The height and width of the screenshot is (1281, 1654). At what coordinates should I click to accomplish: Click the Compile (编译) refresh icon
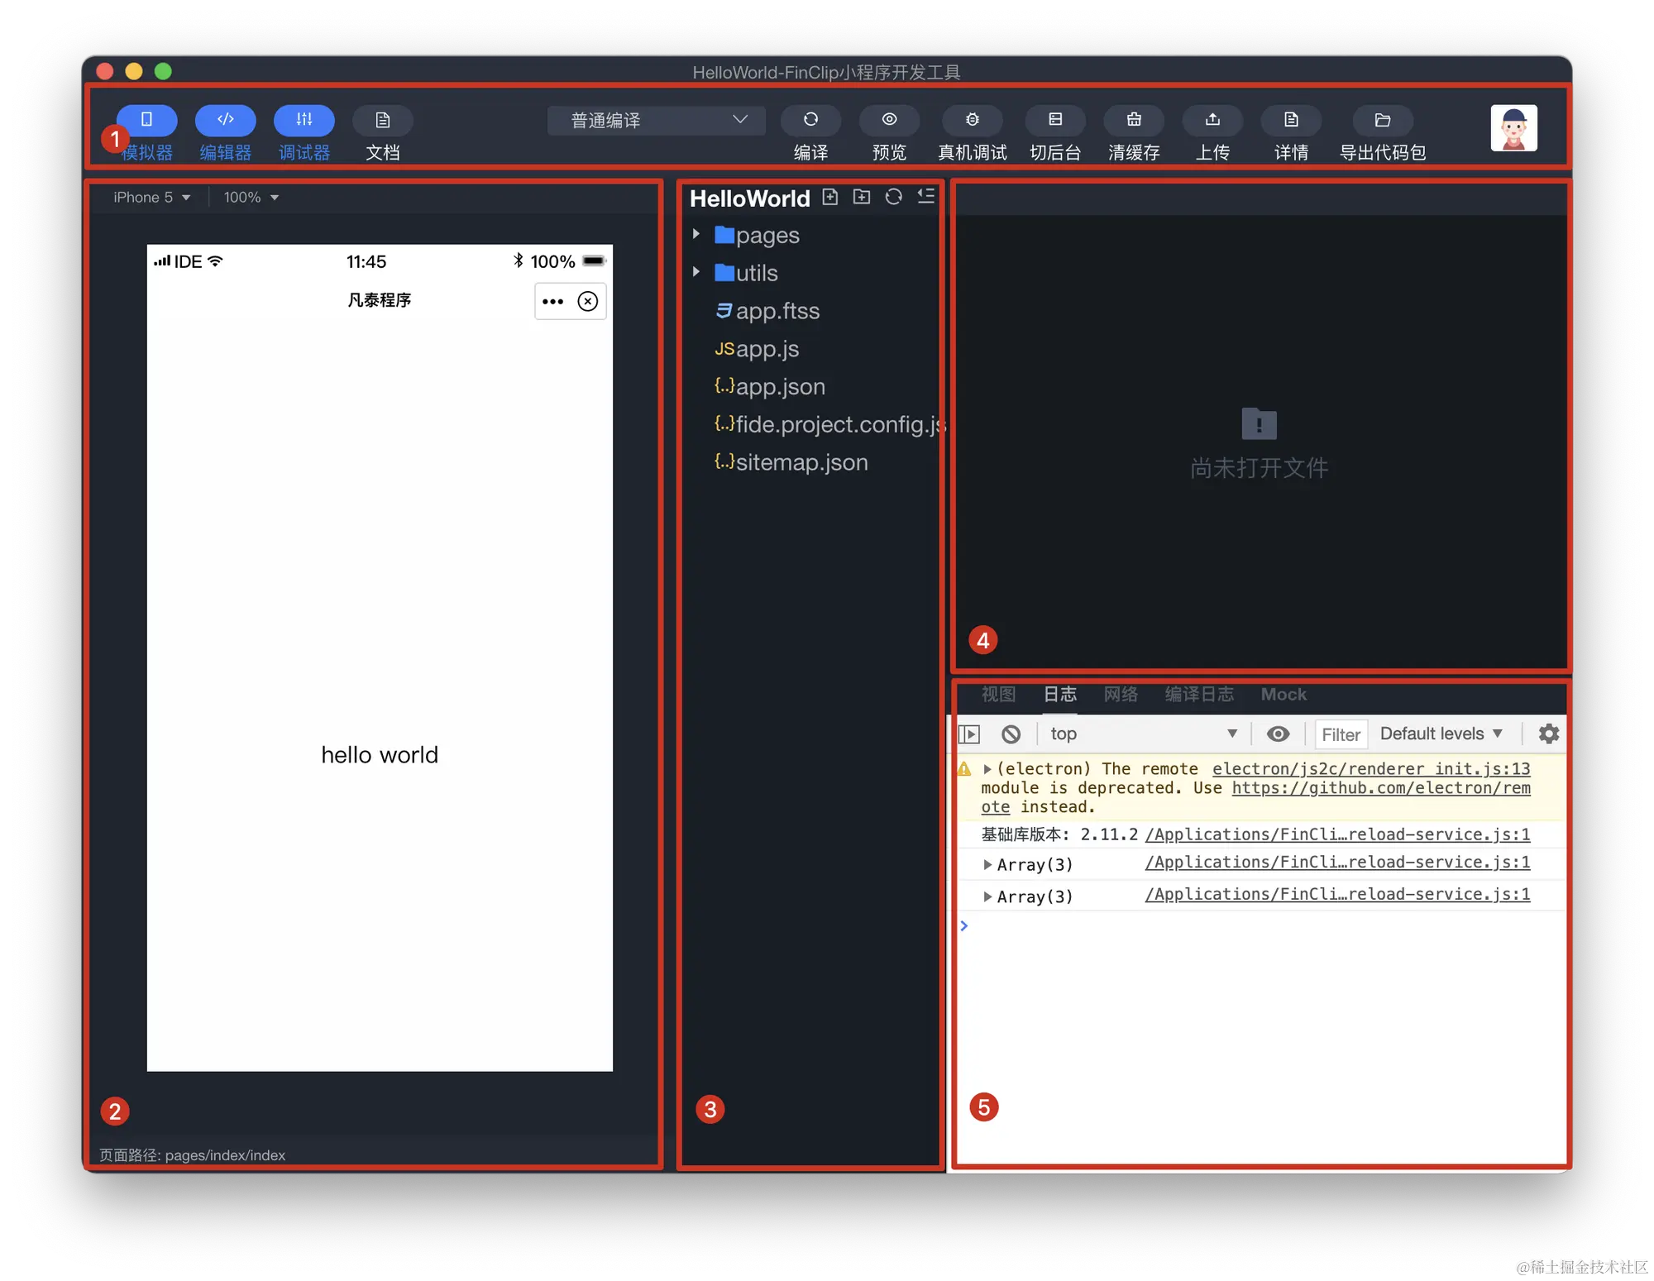pyautogui.click(x=810, y=120)
